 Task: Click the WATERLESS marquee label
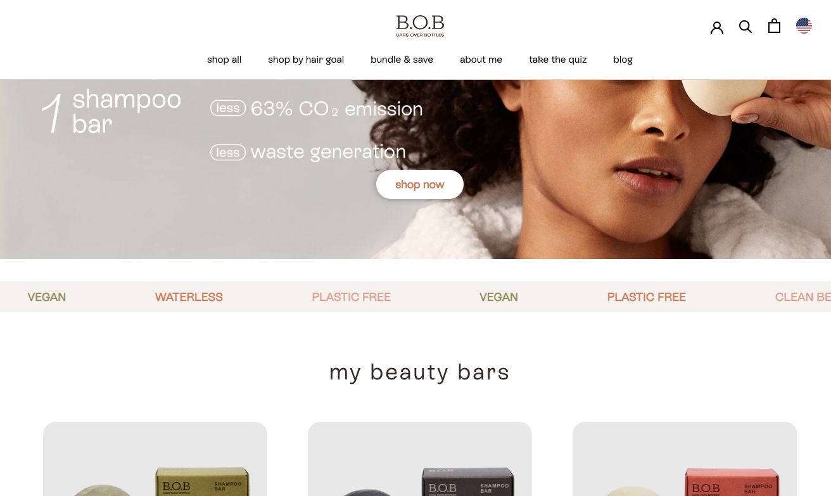[189, 297]
